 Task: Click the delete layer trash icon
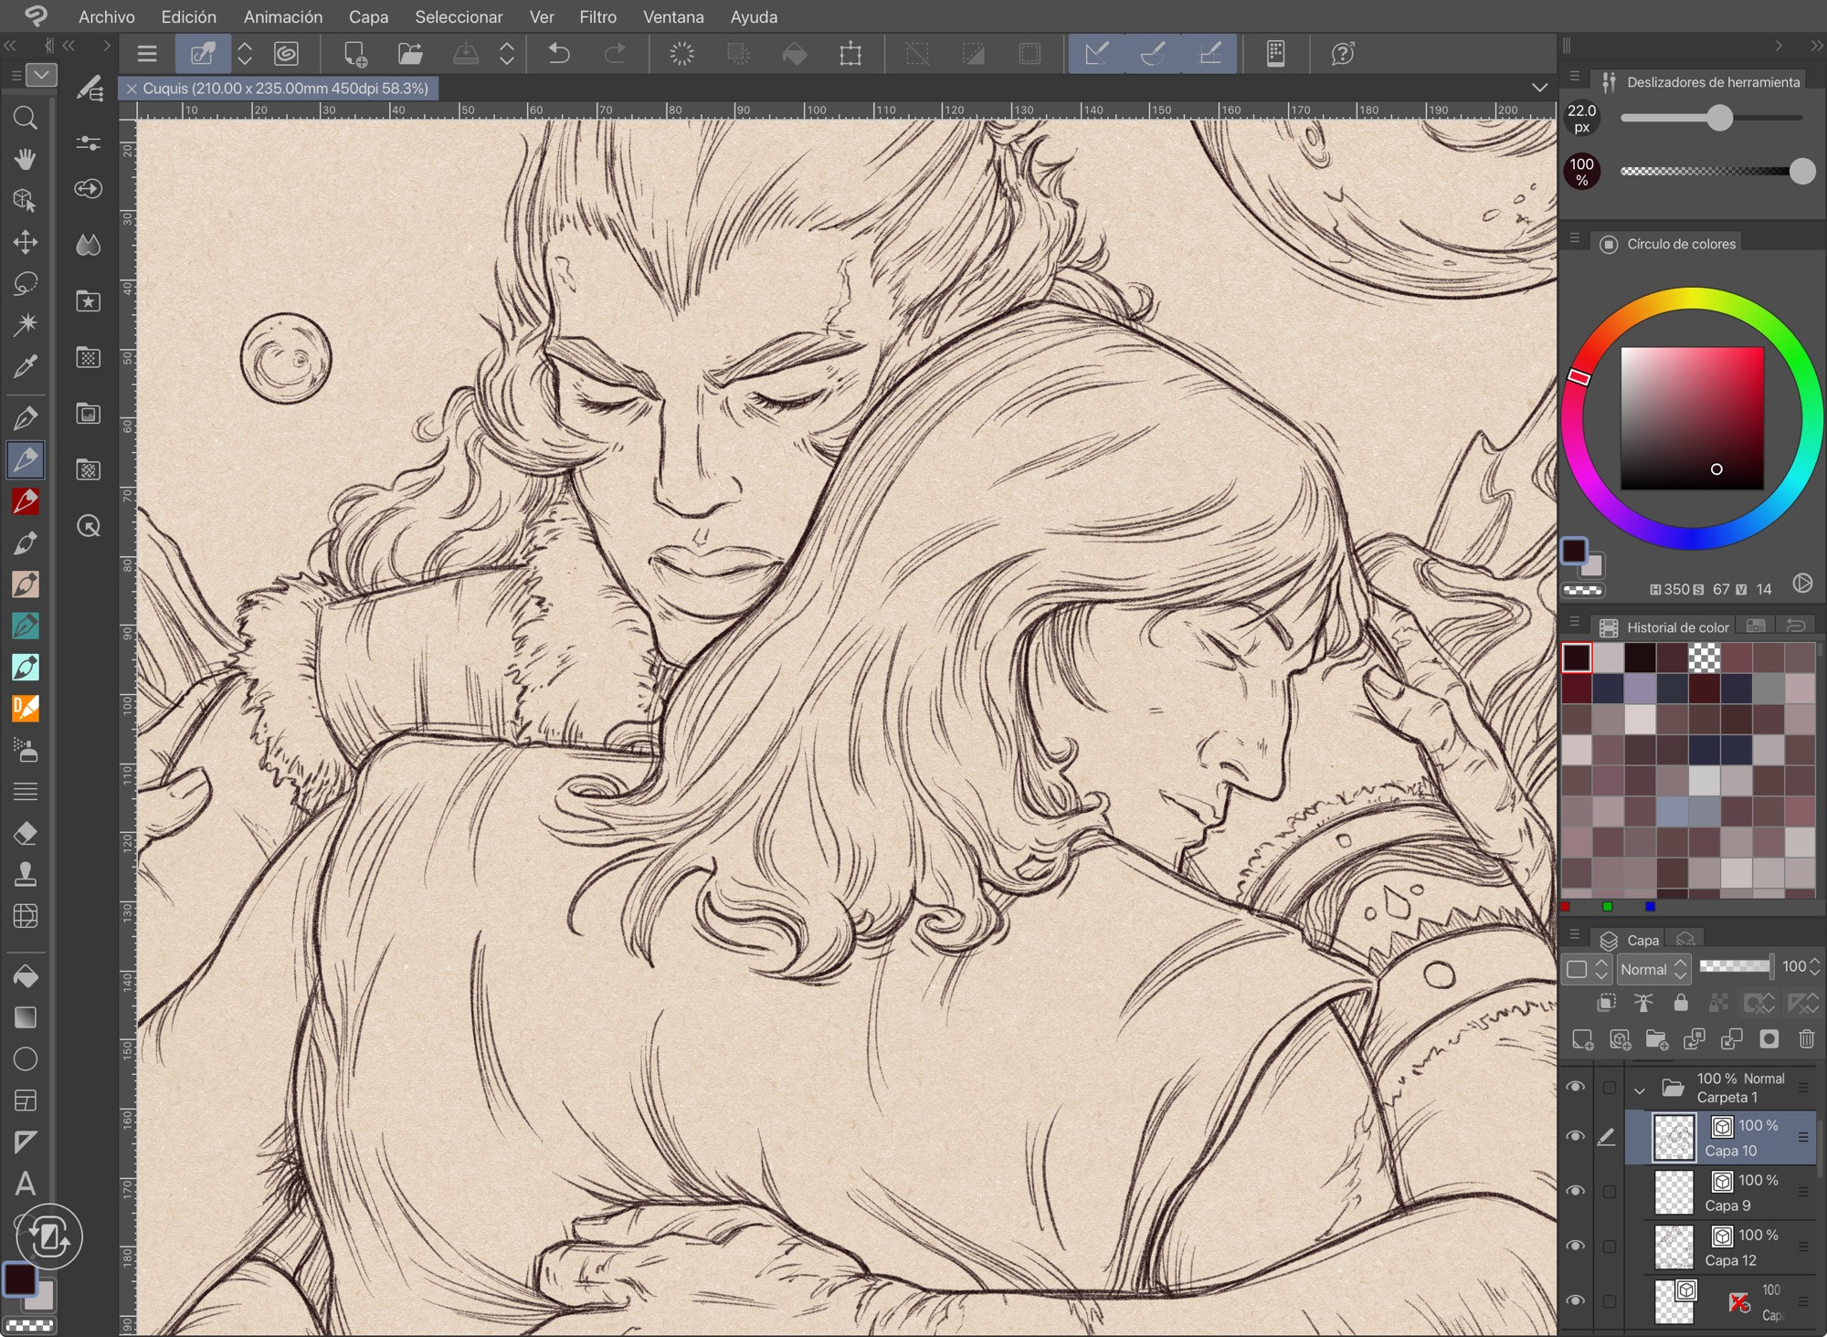click(x=1806, y=1038)
